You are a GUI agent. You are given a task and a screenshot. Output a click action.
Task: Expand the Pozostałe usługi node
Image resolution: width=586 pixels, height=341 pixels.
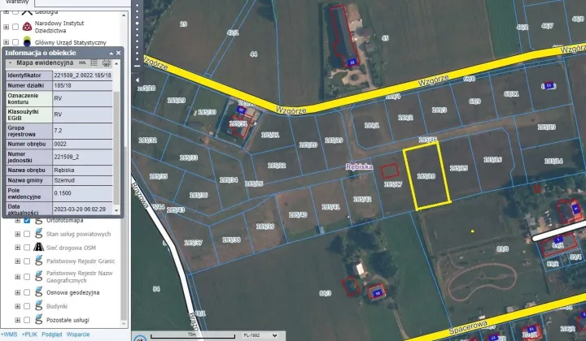pyautogui.click(x=18, y=320)
